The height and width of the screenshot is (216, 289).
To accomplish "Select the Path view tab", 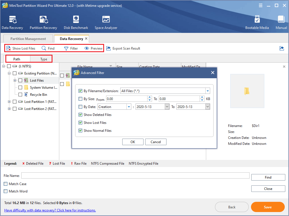I will point(17,59).
